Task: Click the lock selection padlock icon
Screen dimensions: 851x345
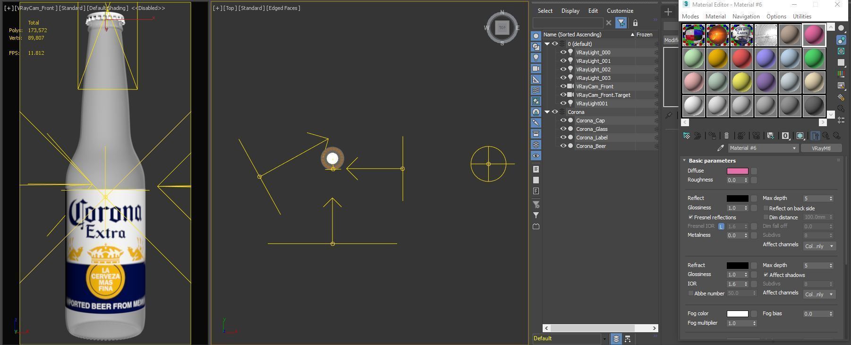Action: tap(635, 23)
